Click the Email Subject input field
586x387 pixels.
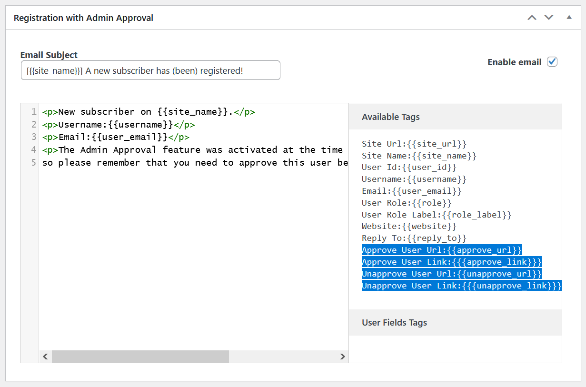(150, 70)
